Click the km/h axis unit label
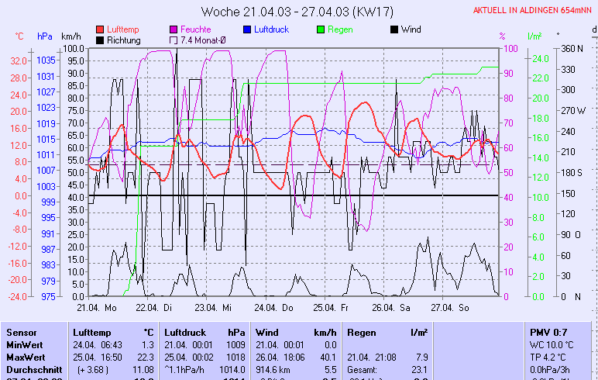 pos(71,36)
